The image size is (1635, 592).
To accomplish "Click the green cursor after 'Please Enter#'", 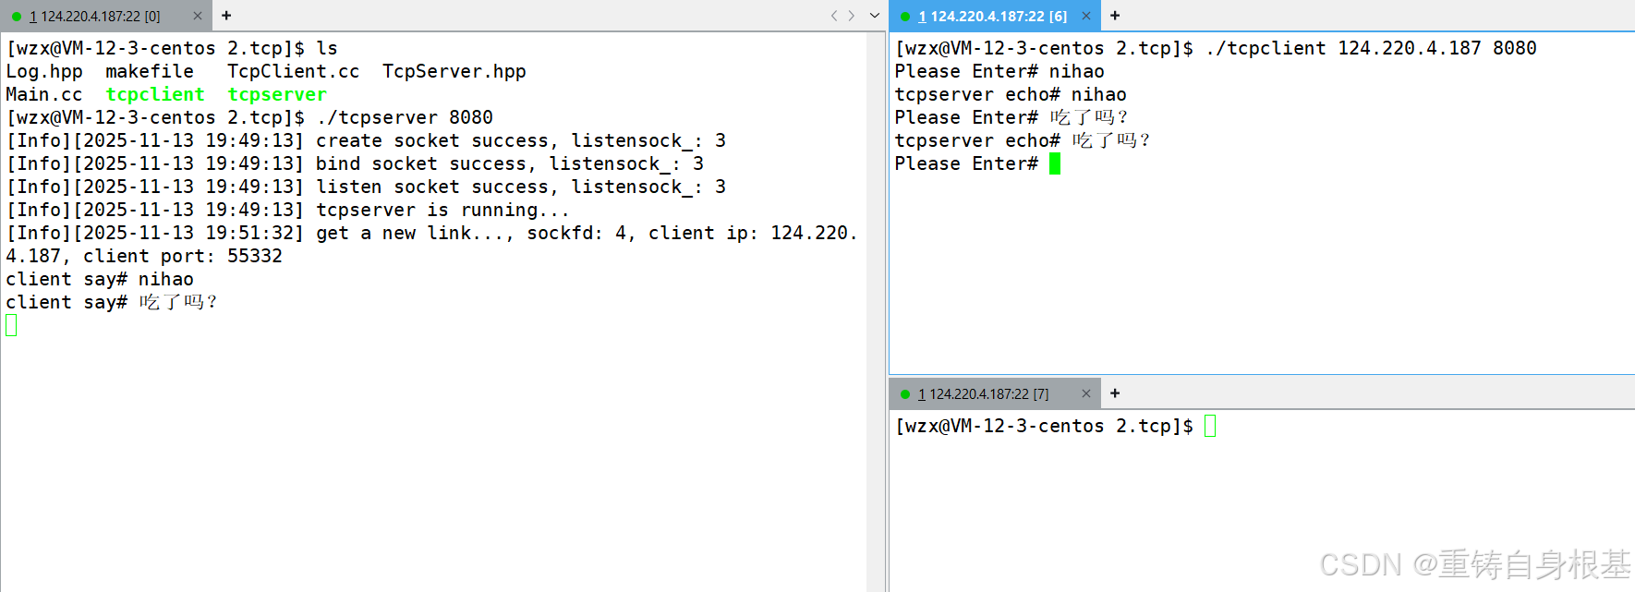I will 1055,163.
